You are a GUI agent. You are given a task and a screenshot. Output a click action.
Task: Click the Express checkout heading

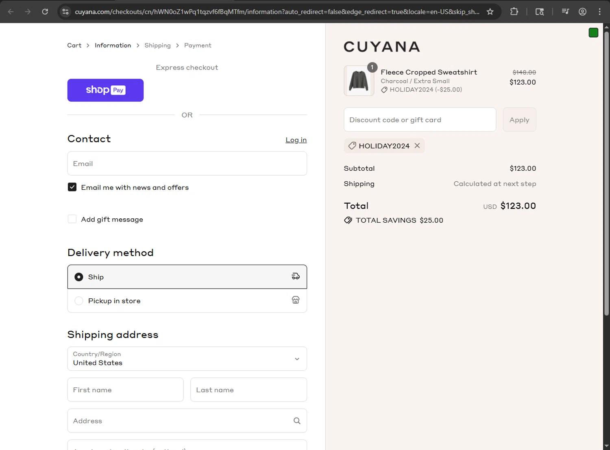coord(187,67)
